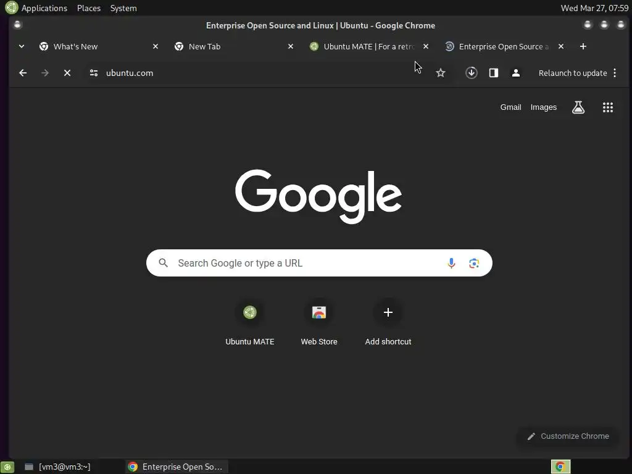Open the Web Store shortcut tile
Screen dimensions: 632x474
point(319,322)
